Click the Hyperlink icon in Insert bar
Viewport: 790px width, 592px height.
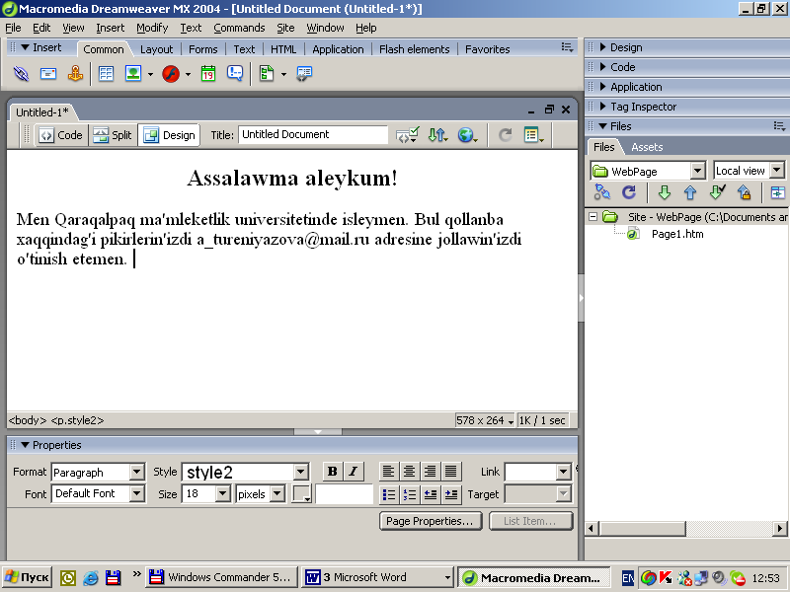[21, 74]
